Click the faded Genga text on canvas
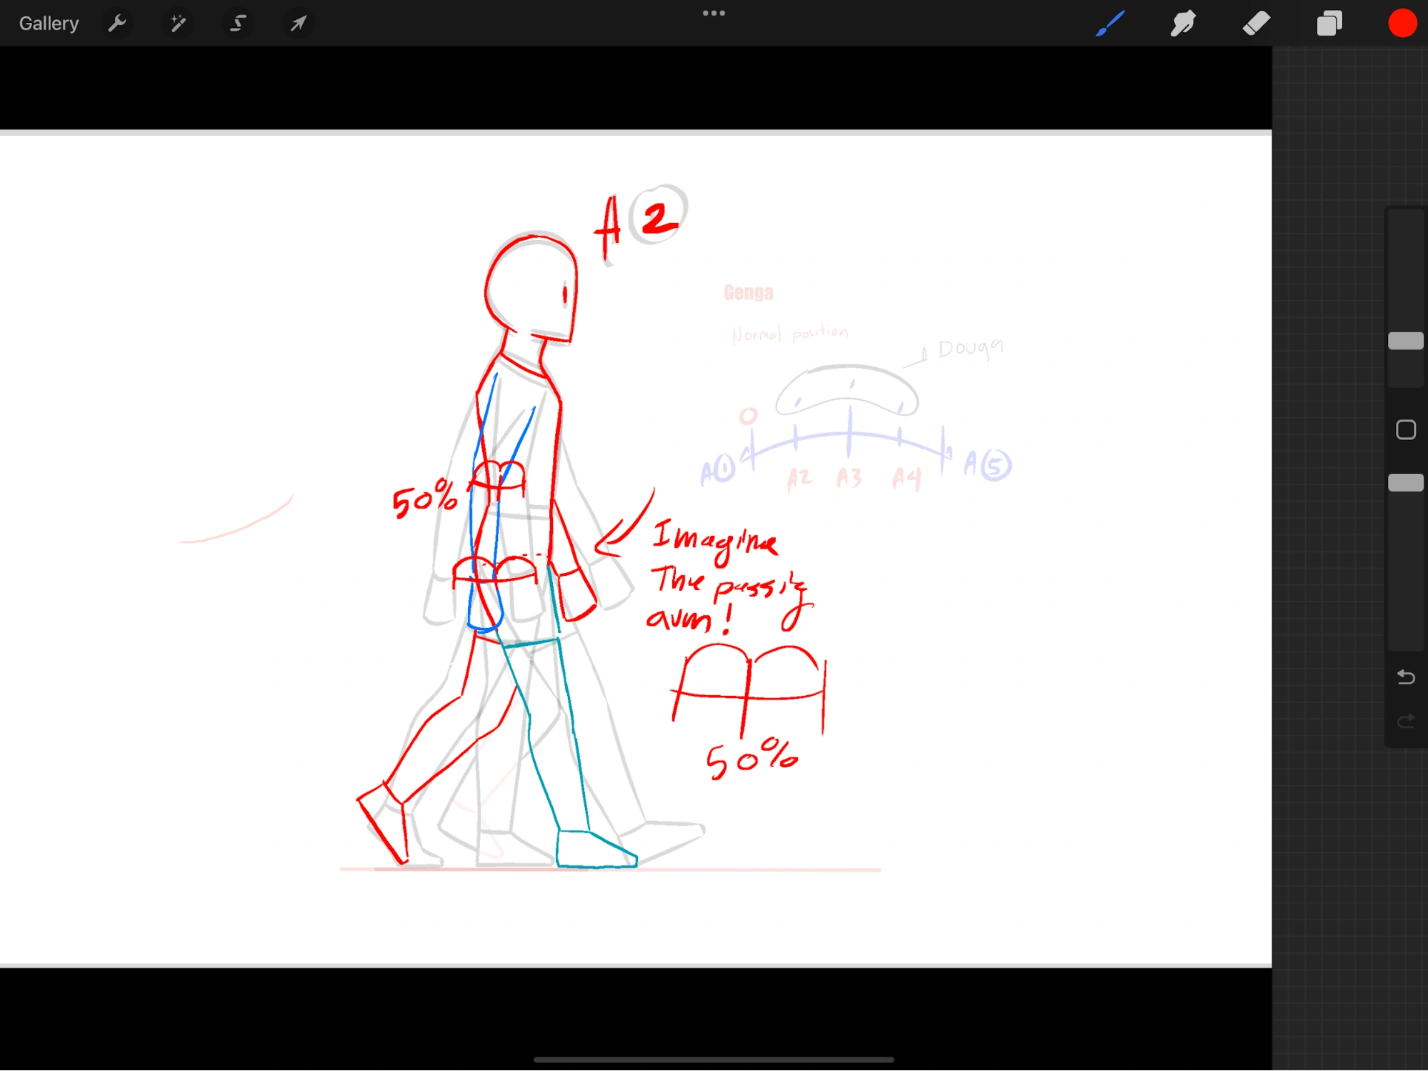The width and height of the screenshot is (1428, 1071). tap(748, 292)
